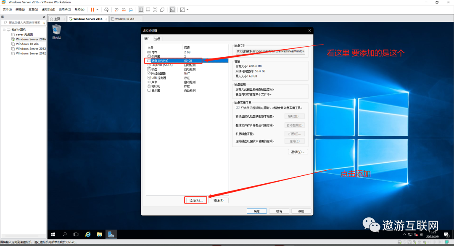Screen dimensions: 454x246
Task: Open the 帮助 menu
Action: 79,10
